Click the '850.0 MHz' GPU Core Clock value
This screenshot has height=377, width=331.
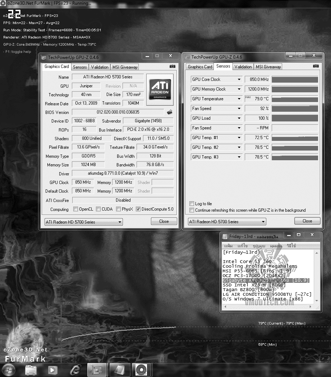(257, 79)
